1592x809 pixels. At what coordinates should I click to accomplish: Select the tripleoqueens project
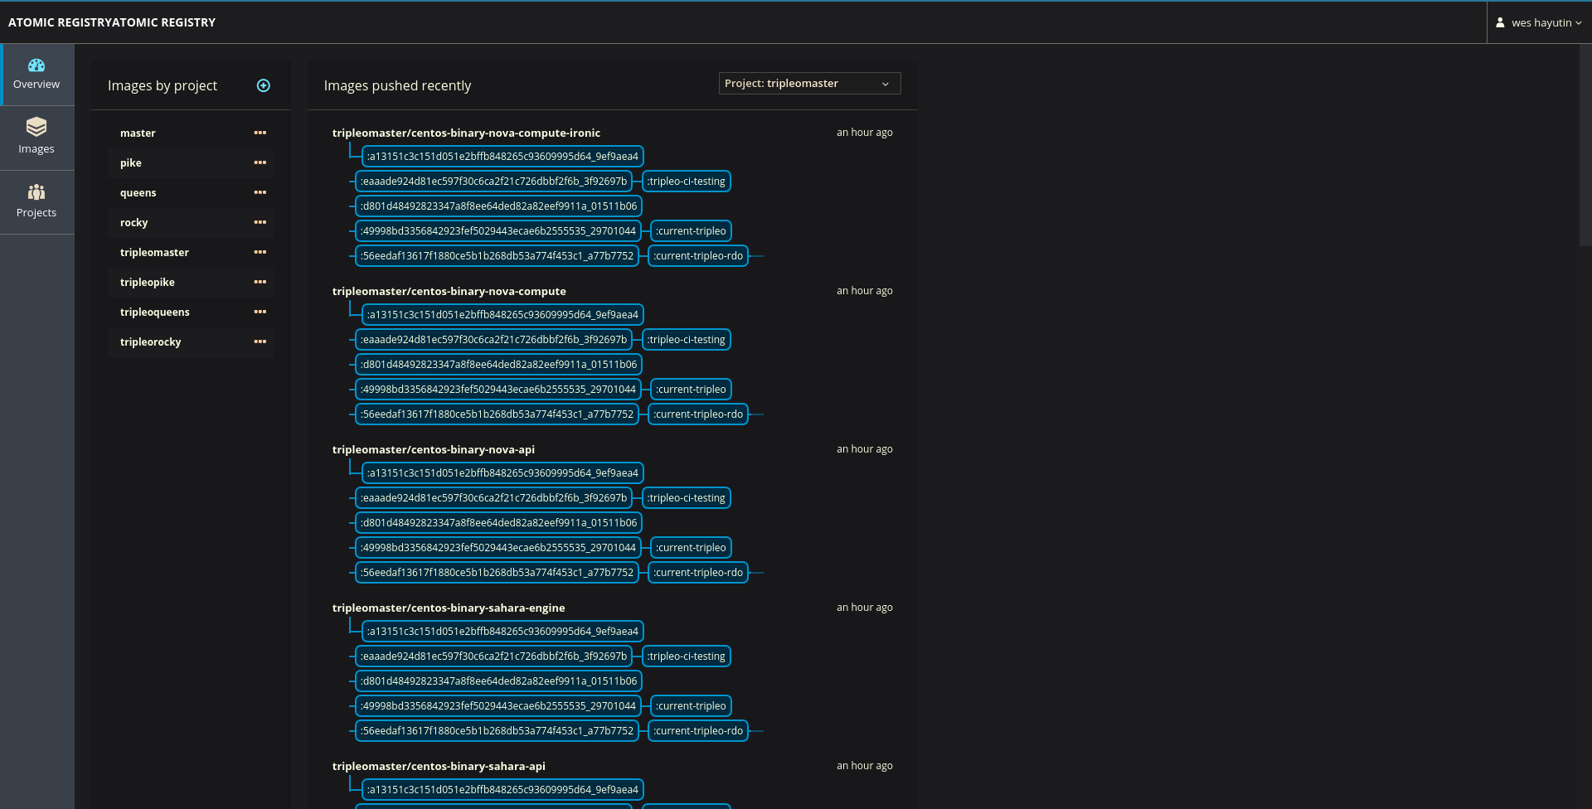point(154,312)
